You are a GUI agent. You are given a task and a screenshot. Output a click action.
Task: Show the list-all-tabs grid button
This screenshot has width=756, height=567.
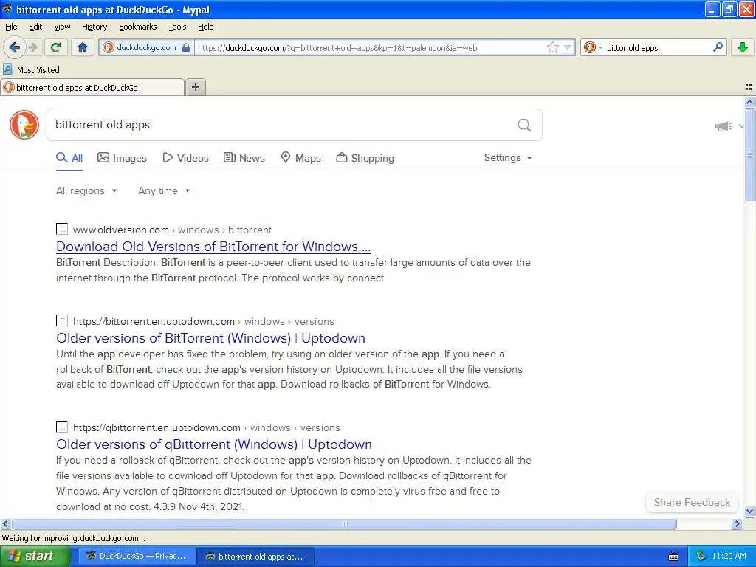(x=749, y=87)
